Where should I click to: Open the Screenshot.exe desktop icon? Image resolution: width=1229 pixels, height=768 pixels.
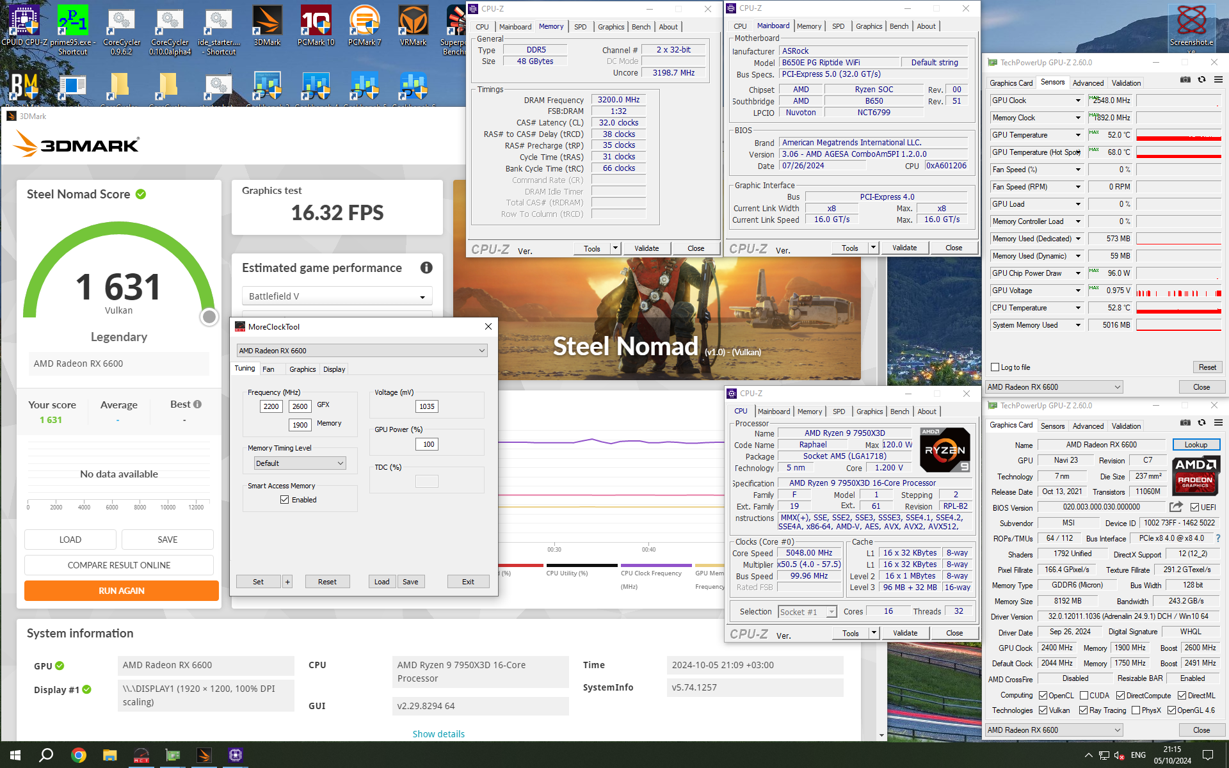(x=1191, y=28)
